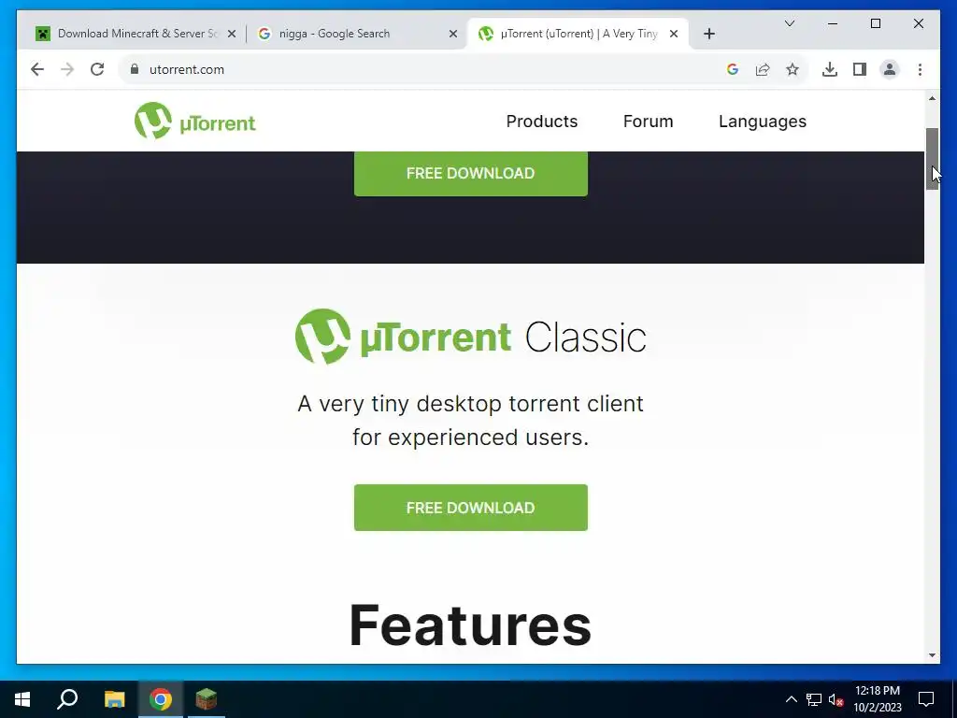
Task: Click the scrollbar up arrow
Action: [932, 98]
